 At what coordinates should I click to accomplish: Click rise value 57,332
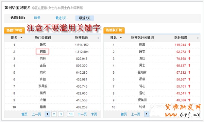point(181,73)
